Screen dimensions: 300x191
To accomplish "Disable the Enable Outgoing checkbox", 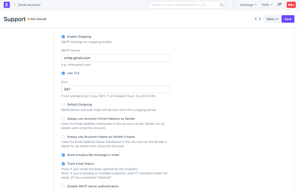I will (x=63, y=37).
